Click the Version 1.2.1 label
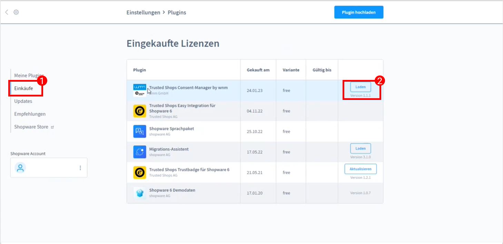The image size is (503, 244). point(361,177)
